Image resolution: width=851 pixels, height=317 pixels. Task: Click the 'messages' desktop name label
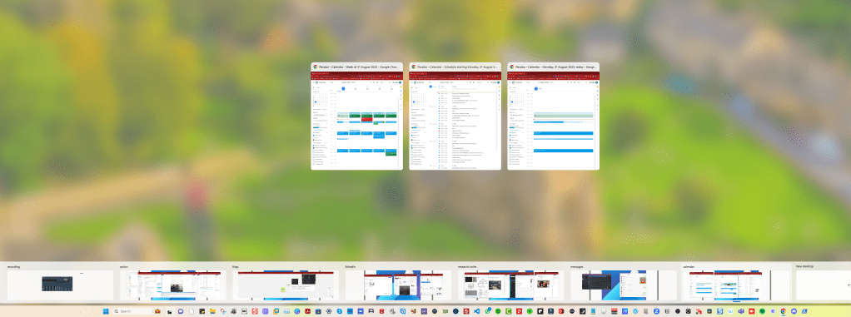pos(577,266)
